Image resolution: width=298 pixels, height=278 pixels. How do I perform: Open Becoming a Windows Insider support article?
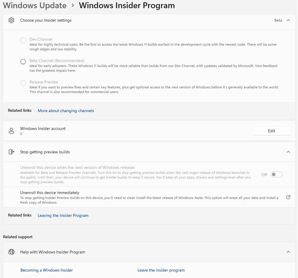[47, 270]
